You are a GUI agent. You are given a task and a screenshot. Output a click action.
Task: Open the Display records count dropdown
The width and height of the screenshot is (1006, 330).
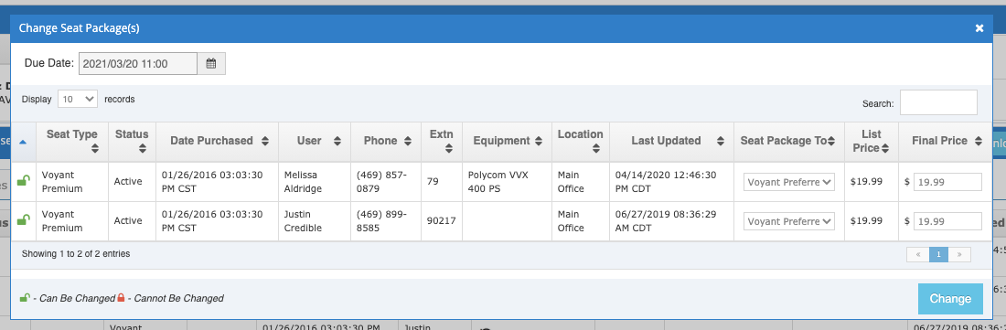click(x=78, y=100)
